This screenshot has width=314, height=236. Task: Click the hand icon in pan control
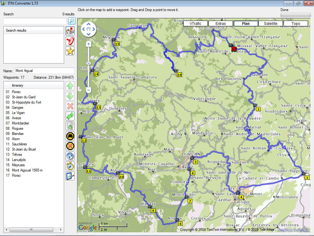click(x=89, y=29)
